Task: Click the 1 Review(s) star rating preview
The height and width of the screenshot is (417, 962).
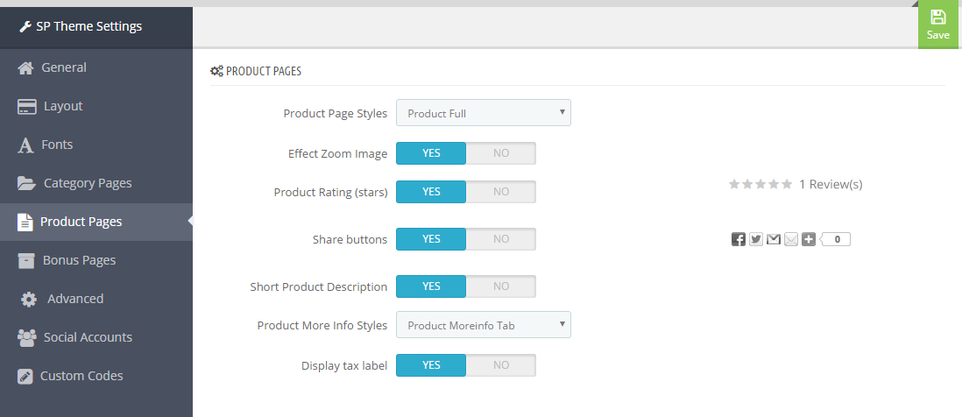Action: click(x=796, y=184)
